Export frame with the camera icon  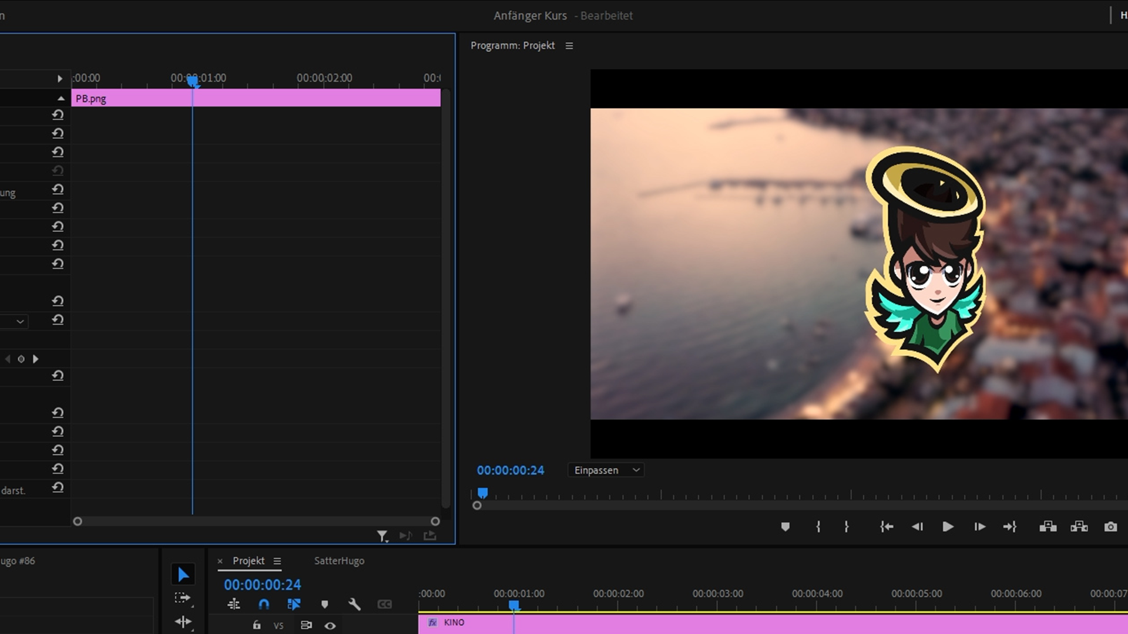tap(1110, 527)
